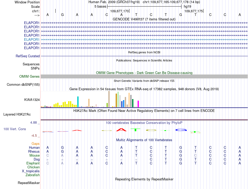Screen dimensions: 248x189
Task: Click the large red A PhyloP conservation logo
Action: (121, 130)
